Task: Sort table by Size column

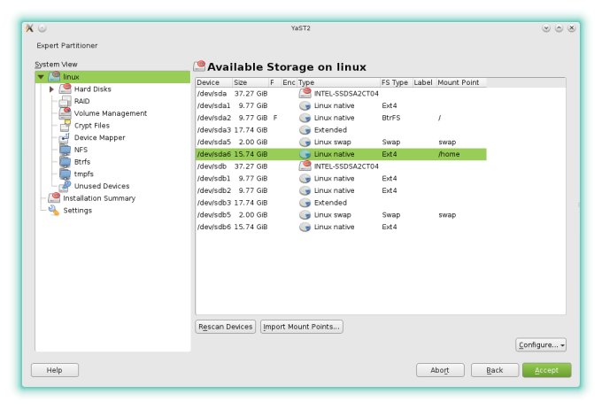Action: (251, 82)
